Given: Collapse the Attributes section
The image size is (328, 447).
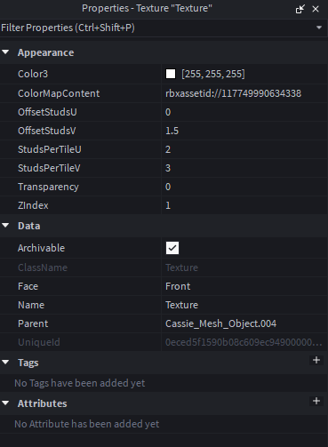Looking at the screenshot, I should pos(5,403).
